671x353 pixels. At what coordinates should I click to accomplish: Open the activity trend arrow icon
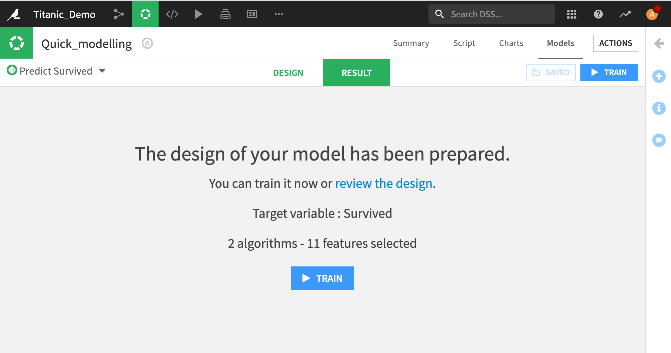coord(625,14)
